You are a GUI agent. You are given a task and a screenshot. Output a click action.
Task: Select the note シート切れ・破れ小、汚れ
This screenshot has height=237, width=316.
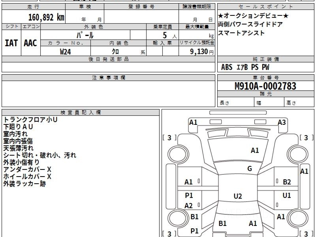click(40, 155)
